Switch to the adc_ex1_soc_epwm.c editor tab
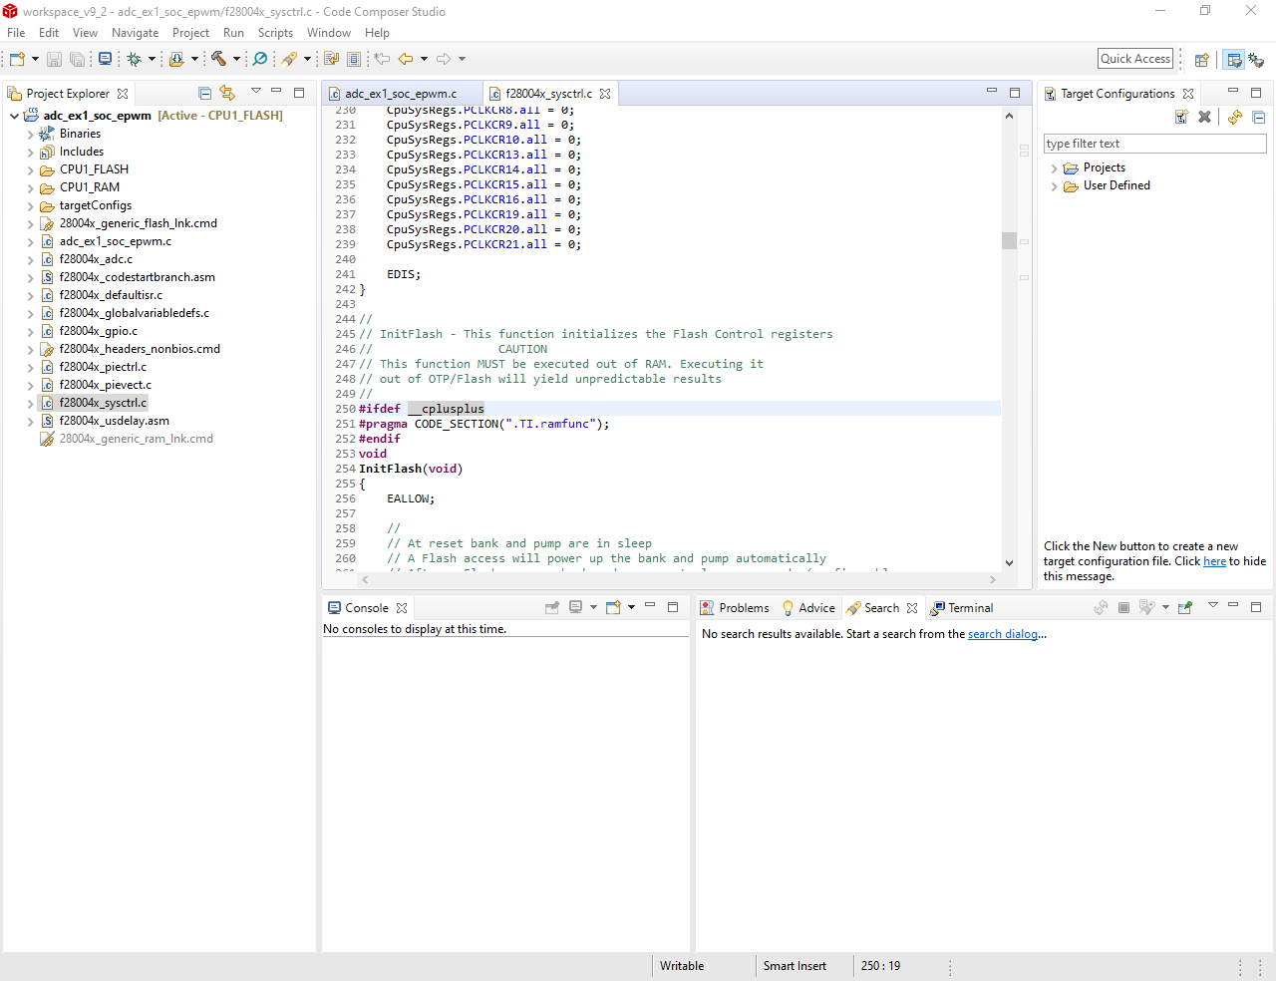This screenshot has width=1276, height=981. click(401, 94)
